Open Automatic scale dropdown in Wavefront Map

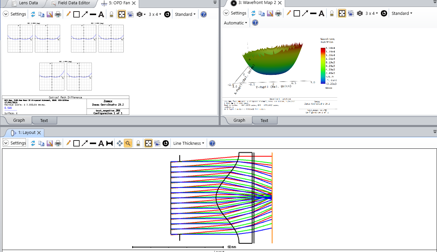tap(236, 23)
